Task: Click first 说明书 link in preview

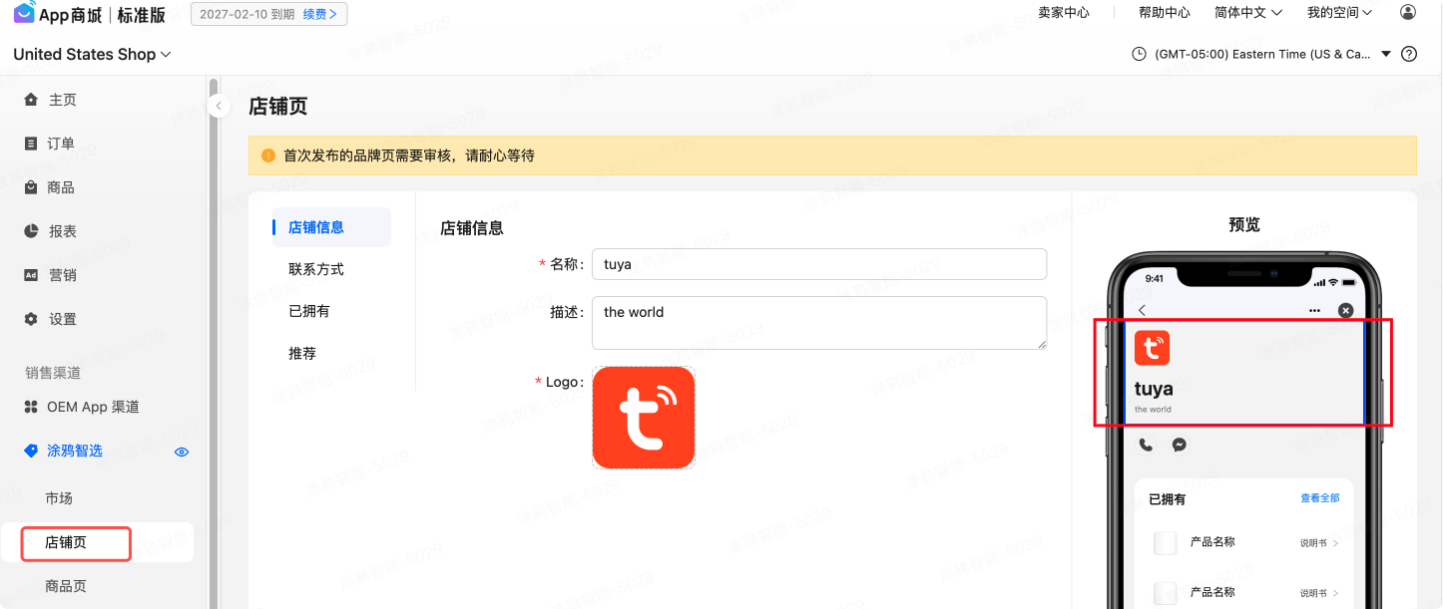Action: (1313, 543)
